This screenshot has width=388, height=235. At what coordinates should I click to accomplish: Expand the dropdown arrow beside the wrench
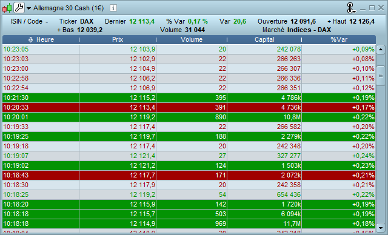(28, 8)
